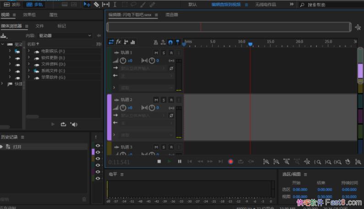Expand the 系统文件 (C:) drive
364x209 pixels.
point(29,71)
